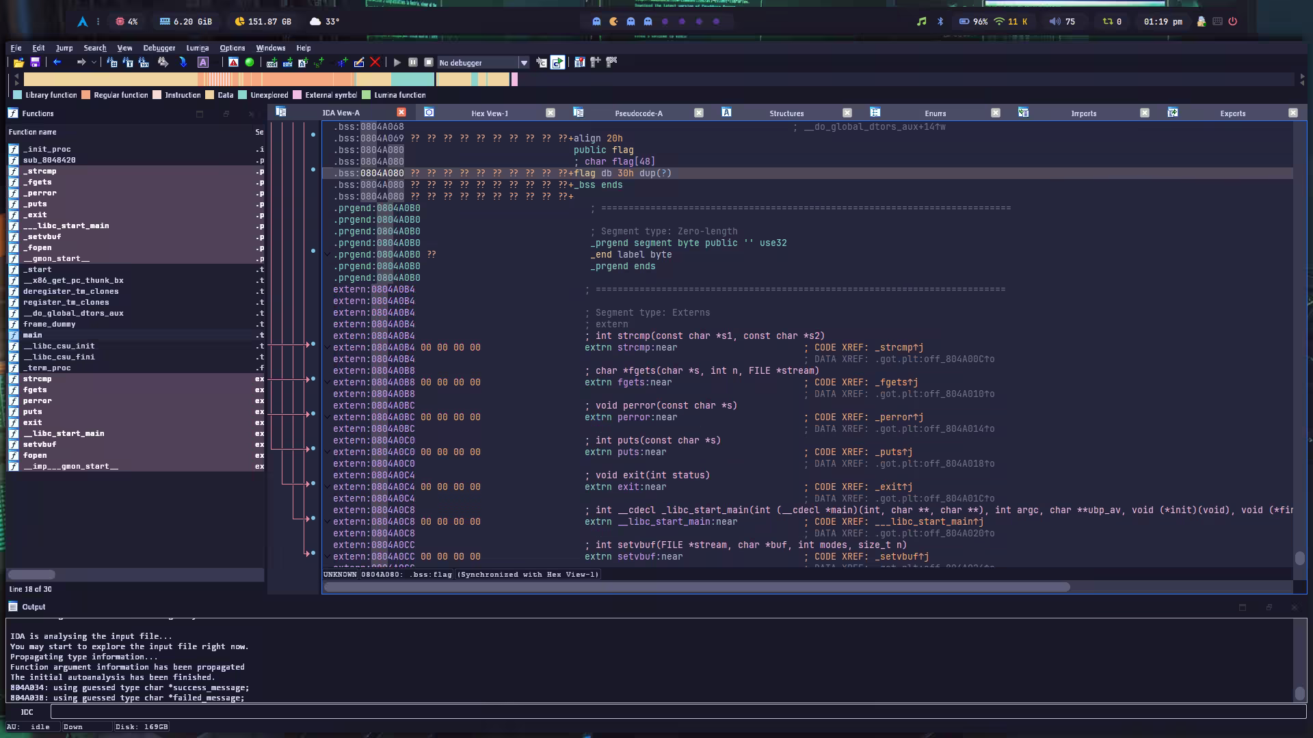
Task: Click the Jump back arrow
Action: [x=57, y=62]
